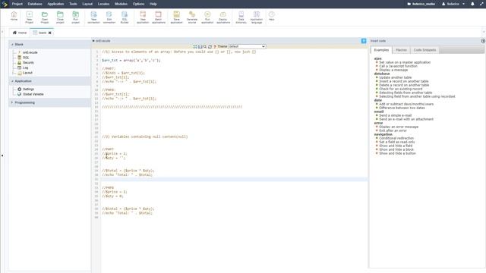The image size is (486, 273).
Task: Click the Open Project toolbar icon
Action: [x=45, y=17]
